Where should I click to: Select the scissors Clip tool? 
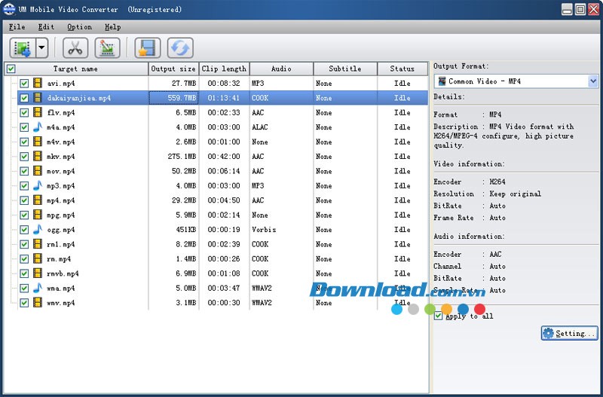click(75, 48)
